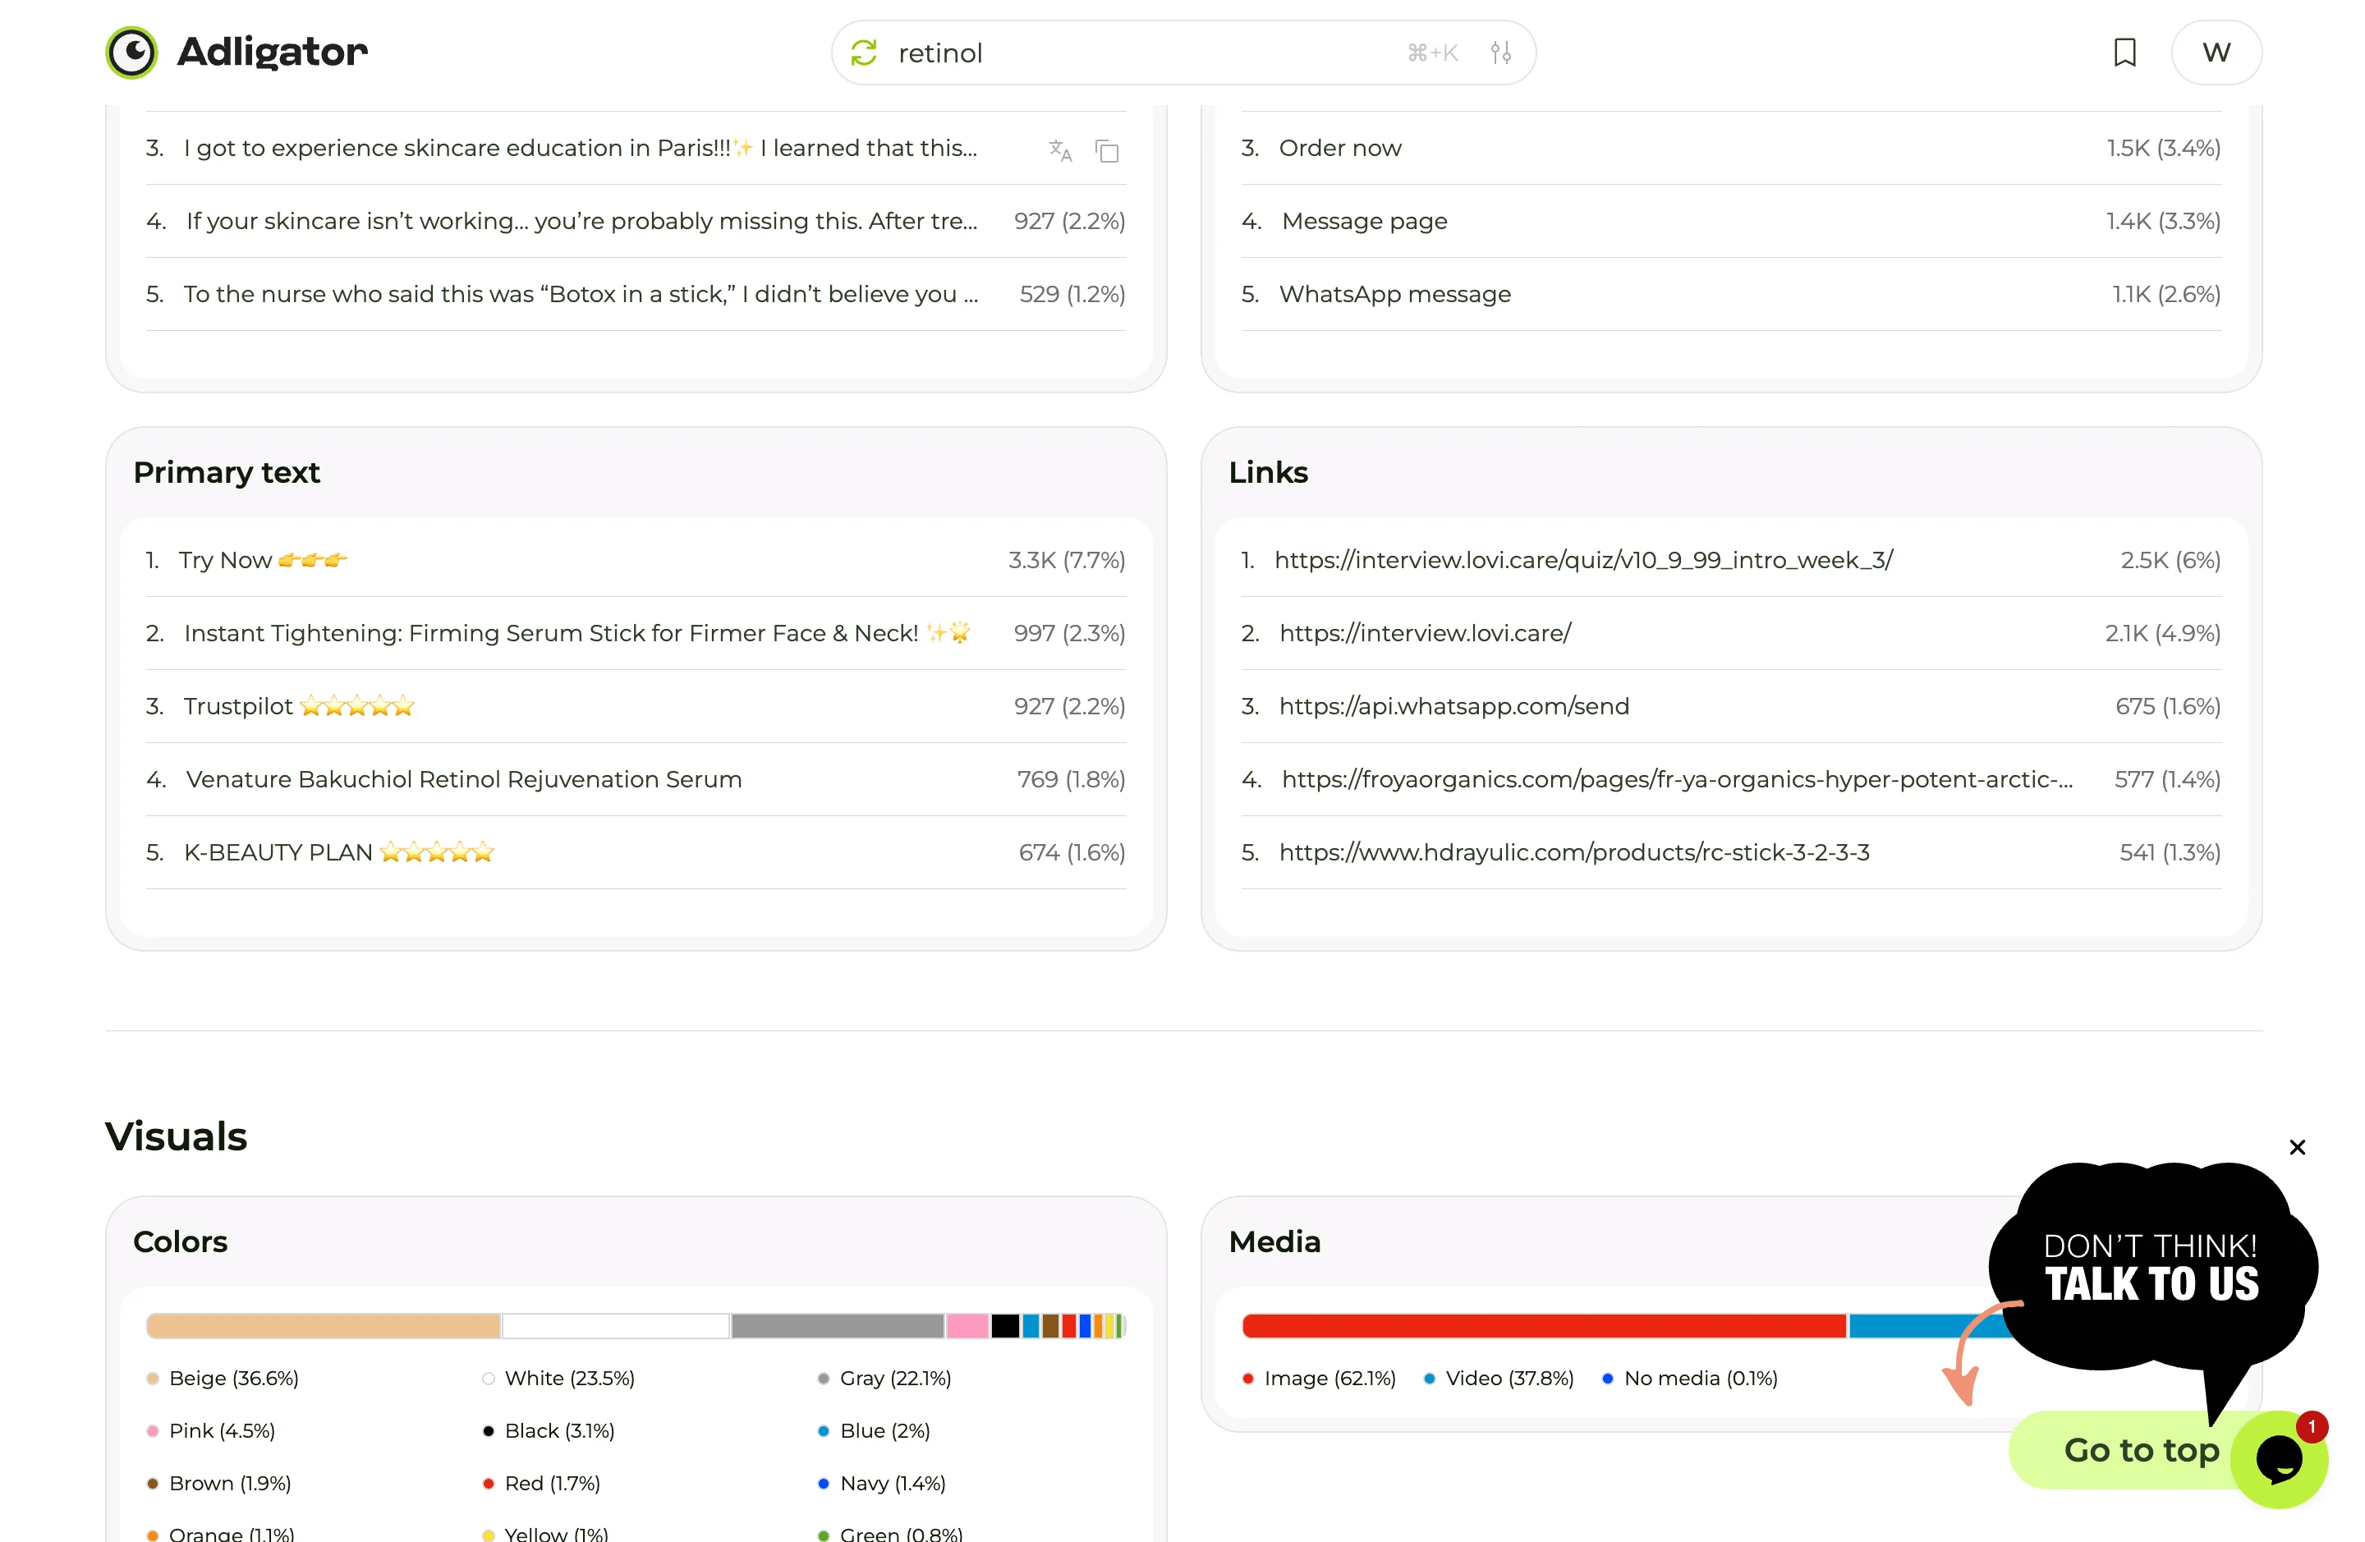Click the Gray (22.1%) legend entry
The image size is (2365, 1542).
coord(884,1378)
